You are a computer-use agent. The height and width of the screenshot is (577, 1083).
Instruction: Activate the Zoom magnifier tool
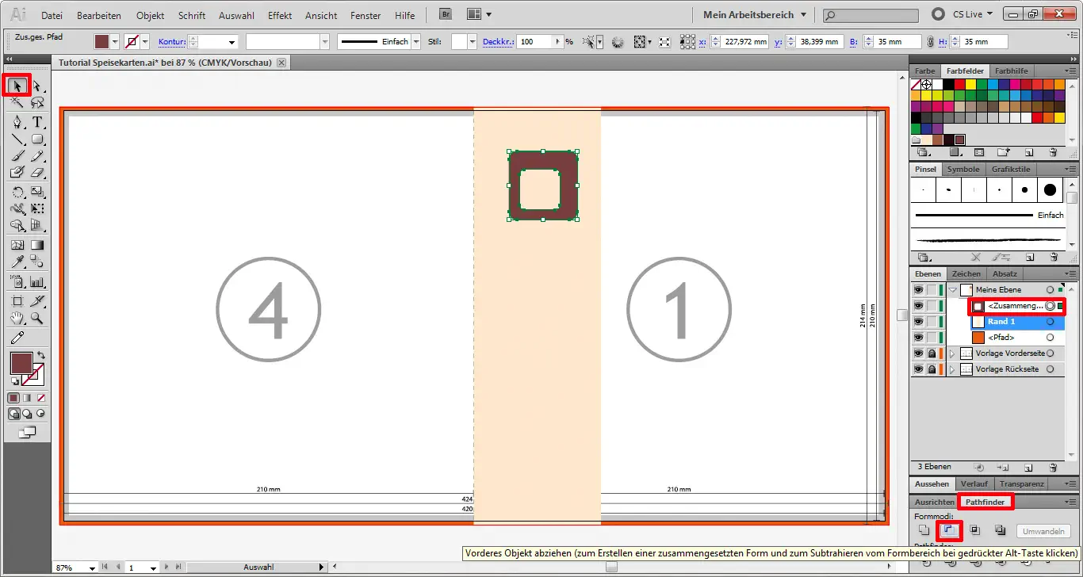tap(36, 319)
